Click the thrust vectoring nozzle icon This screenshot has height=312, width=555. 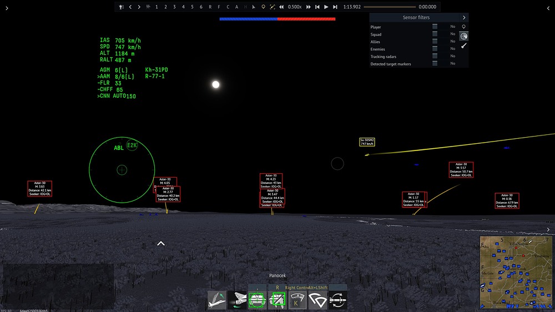tap(237, 300)
